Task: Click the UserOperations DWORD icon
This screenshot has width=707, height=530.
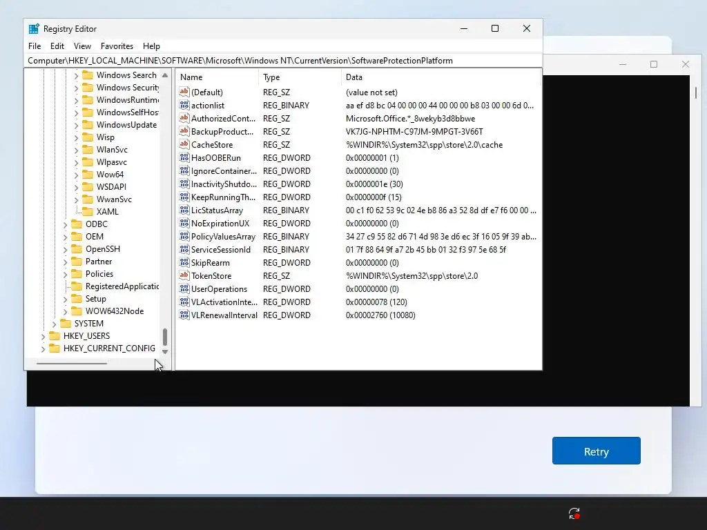Action: [184, 288]
